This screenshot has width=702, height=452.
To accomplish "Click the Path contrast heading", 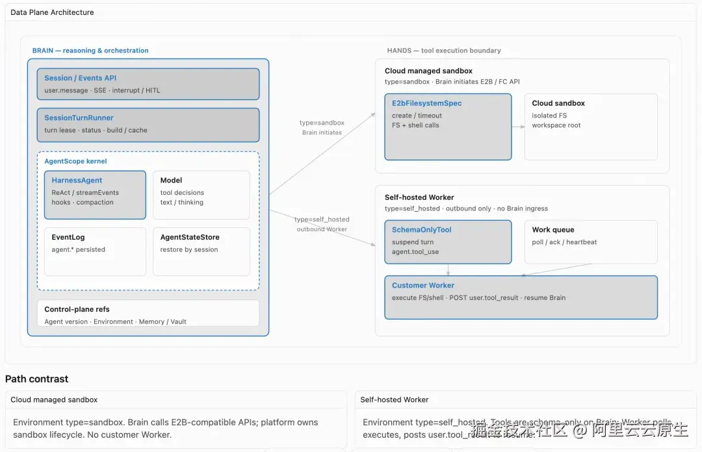I will tap(36, 379).
